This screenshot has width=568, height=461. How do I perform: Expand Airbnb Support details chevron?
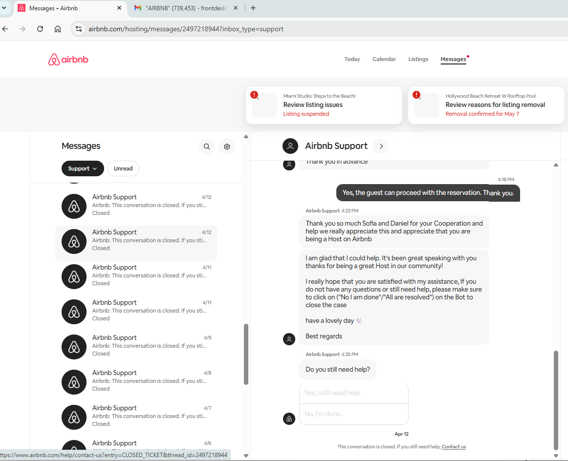381,146
